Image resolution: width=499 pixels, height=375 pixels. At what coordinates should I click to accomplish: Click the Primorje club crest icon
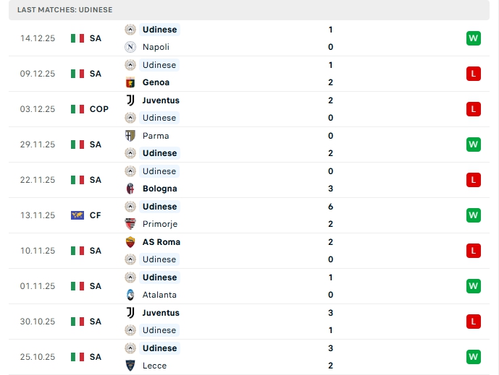(130, 224)
